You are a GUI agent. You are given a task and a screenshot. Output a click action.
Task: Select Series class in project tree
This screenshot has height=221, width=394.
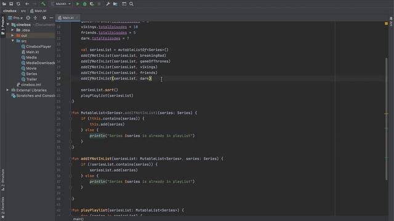29,74
